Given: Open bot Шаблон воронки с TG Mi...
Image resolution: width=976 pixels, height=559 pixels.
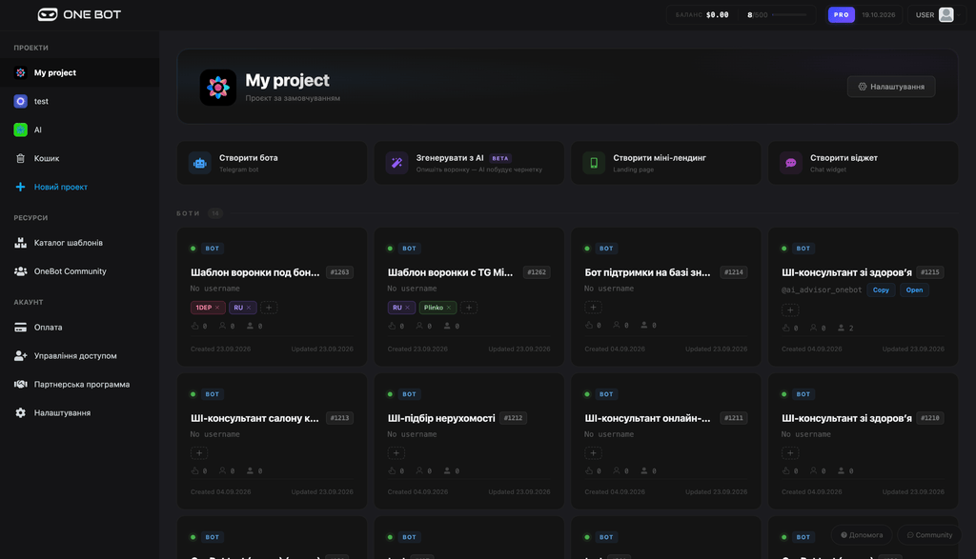Looking at the screenshot, I should tap(450, 272).
